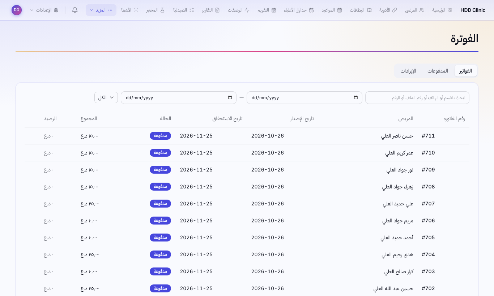Open the start date calendar picker icon

356,97
